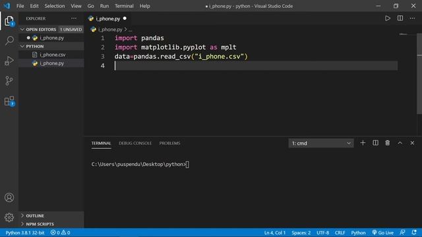The width and height of the screenshot is (422, 237).
Task: Click the editor vertical scrollbar
Action: [419, 74]
